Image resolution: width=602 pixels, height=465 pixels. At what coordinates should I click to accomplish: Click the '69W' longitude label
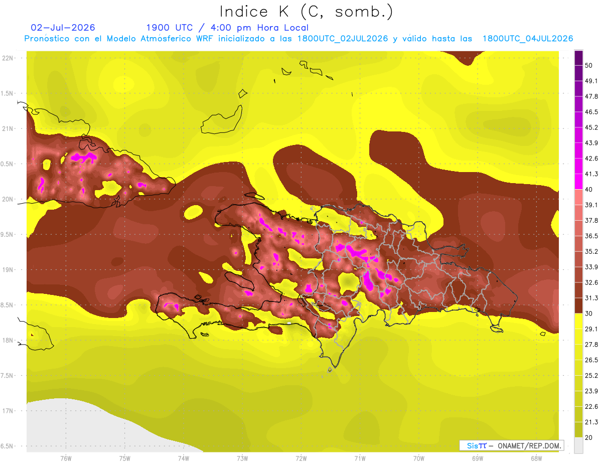(x=478, y=458)
